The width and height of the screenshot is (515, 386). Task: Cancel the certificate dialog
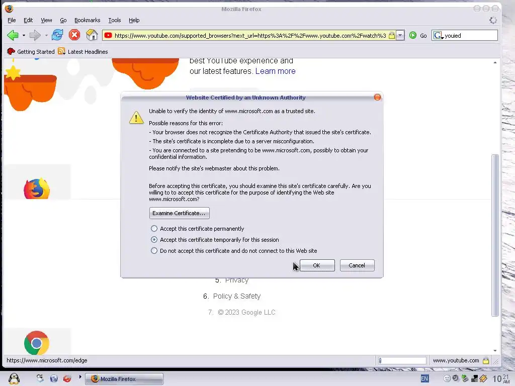pyautogui.click(x=357, y=265)
